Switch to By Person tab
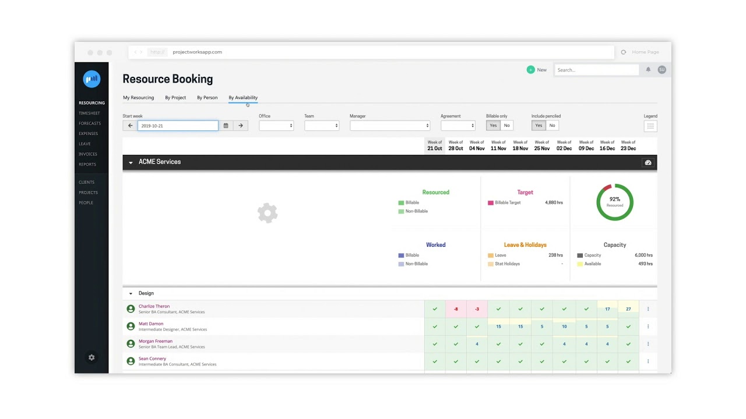Screen dimensions: 746x419 207,98
